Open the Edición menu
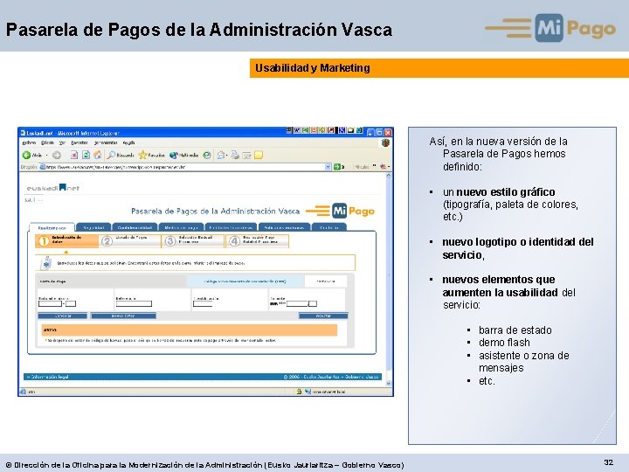 point(47,142)
